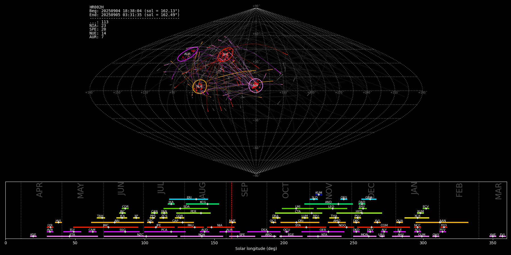This screenshot has height=255, width=511.
Task: Click the AUR radiant ellipse on sky map
Action: click(188, 54)
